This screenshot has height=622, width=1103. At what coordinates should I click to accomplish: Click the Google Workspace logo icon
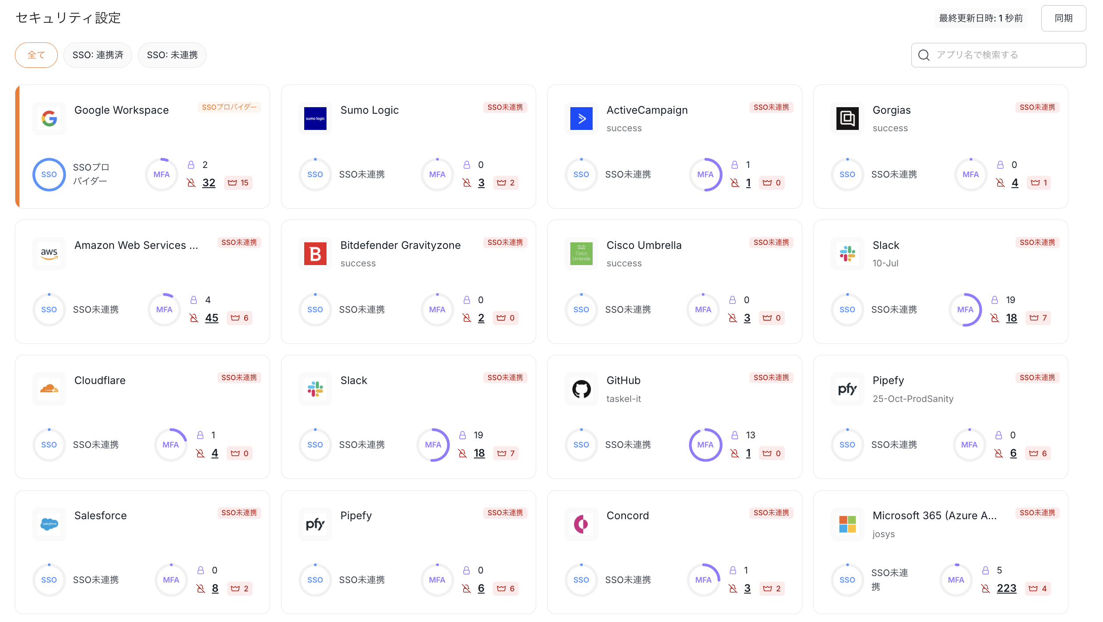point(49,119)
